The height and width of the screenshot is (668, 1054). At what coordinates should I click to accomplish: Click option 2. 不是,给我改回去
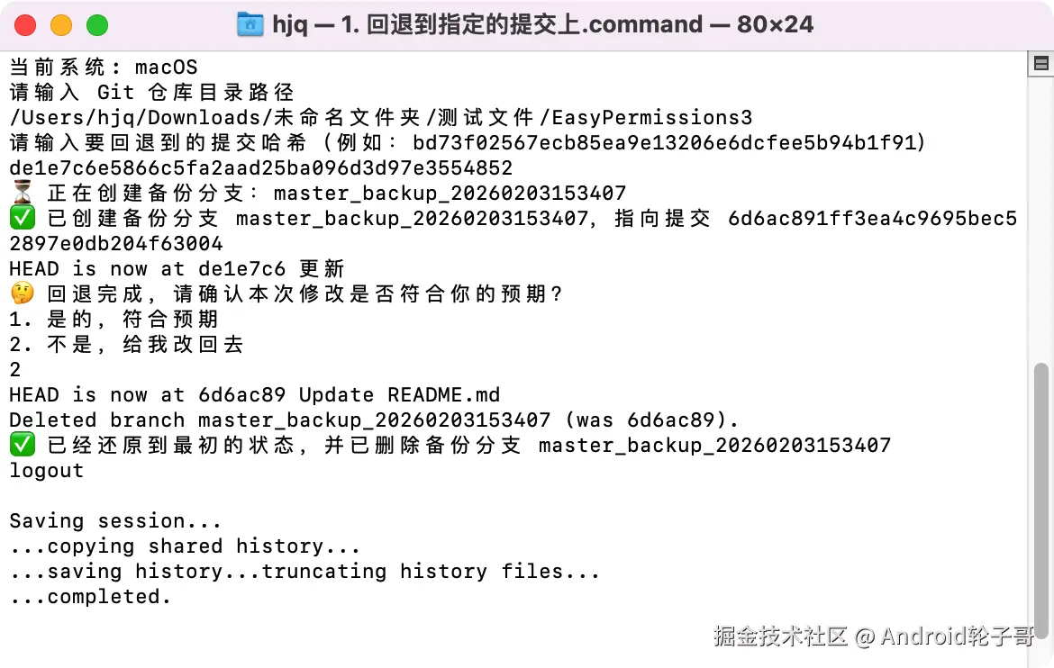[126, 344]
